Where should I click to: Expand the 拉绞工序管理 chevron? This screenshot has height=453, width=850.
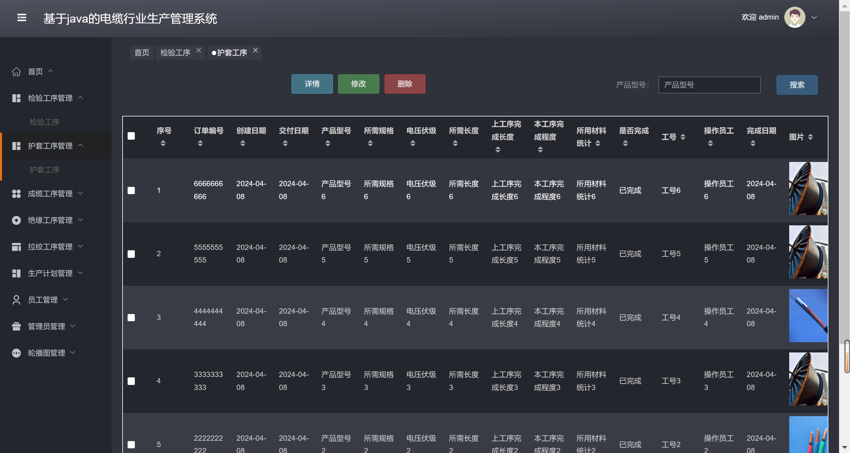point(80,246)
